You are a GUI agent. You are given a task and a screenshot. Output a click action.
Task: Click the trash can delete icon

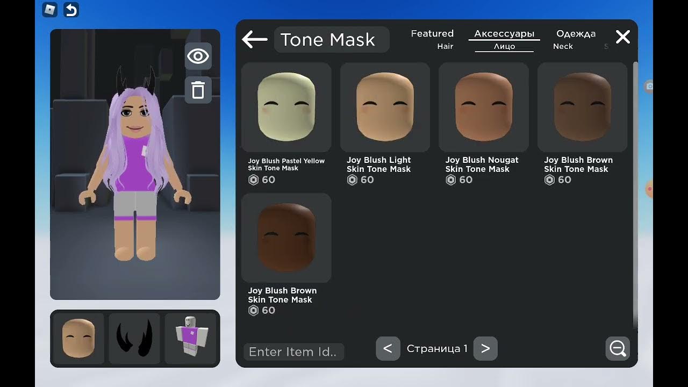tap(198, 90)
